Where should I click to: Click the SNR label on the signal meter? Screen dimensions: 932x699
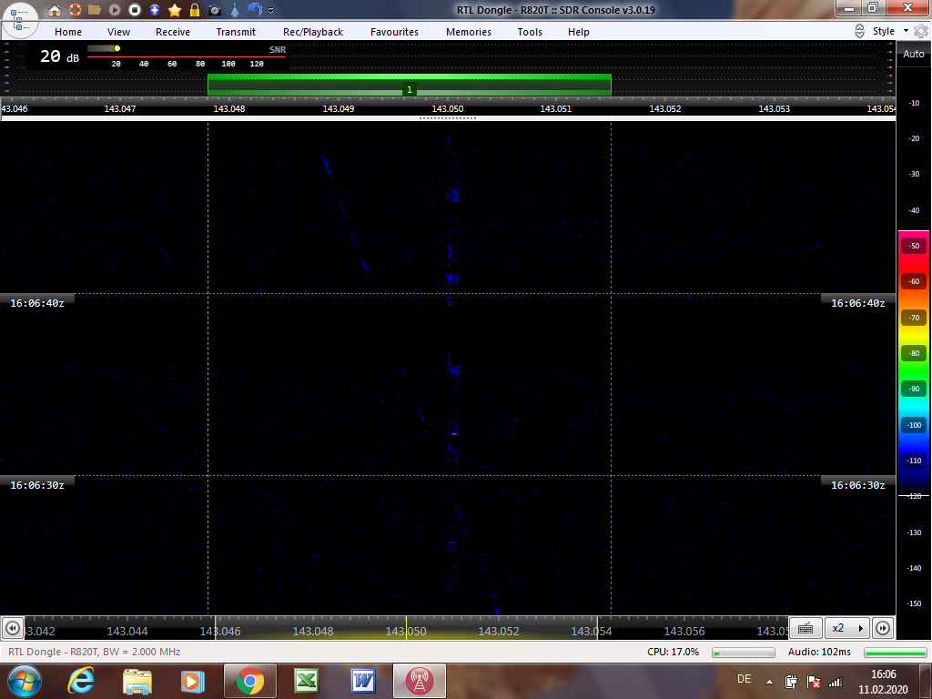(x=278, y=50)
